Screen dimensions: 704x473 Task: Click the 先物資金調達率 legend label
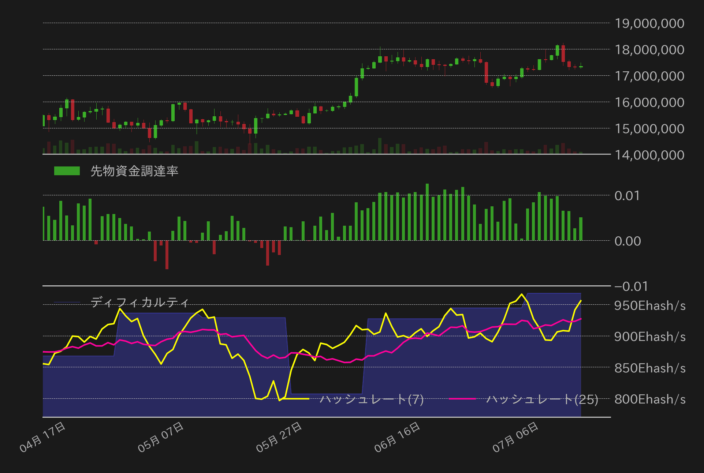(134, 171)
